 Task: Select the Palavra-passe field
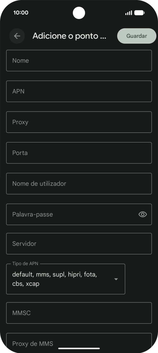click(73, 214)
